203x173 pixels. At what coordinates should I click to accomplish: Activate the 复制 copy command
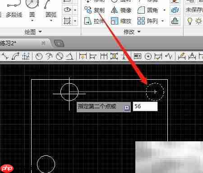(94, 10)
